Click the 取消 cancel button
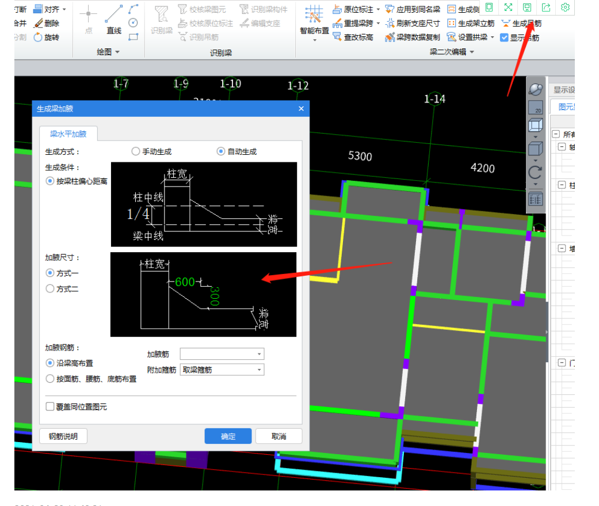Screen dimensions: 599x506 pyautogui.click(x=279, y=436)
